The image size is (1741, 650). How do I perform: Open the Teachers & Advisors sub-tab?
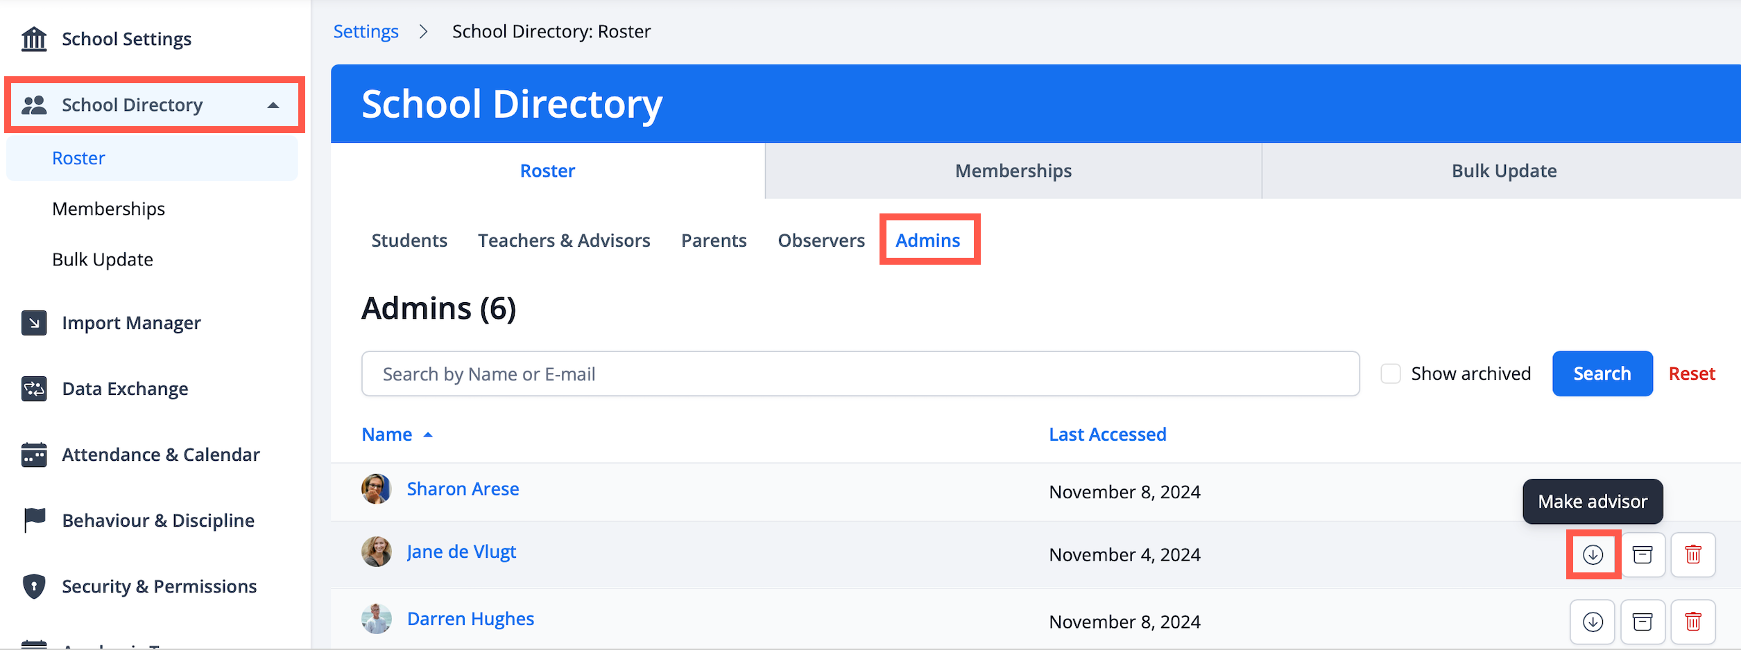pos(564,240)
